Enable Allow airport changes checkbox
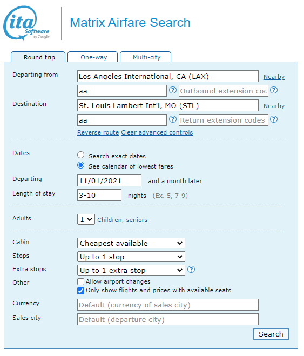The image size is (304, 356). click(x=80, y=282)
